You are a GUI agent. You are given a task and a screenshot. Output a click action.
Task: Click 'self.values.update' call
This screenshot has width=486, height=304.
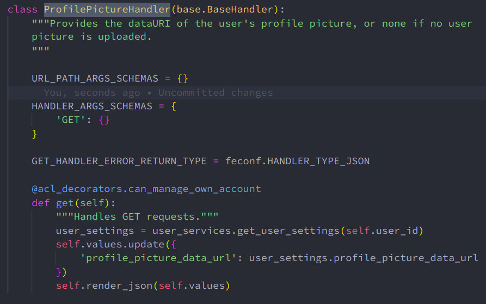tap(110, 244)
